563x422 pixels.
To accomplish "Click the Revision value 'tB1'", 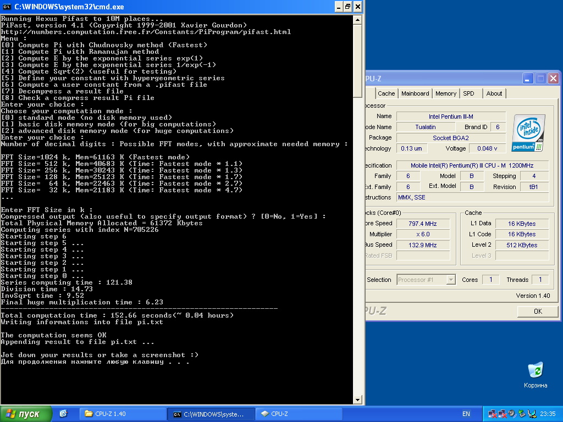I will click(x=534, y=187).
